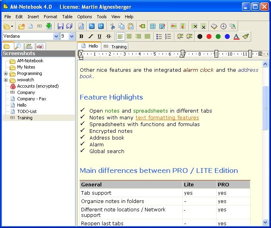Click the Print Preview icon
The image size is (271, 228).
[x=81, y=27]
